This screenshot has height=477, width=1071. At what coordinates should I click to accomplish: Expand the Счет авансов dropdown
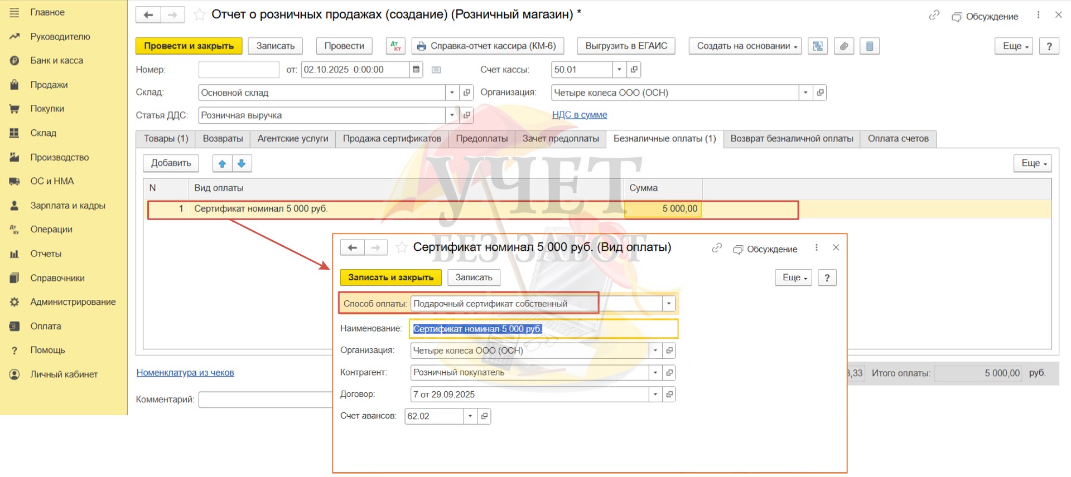(x=470, y=416)
